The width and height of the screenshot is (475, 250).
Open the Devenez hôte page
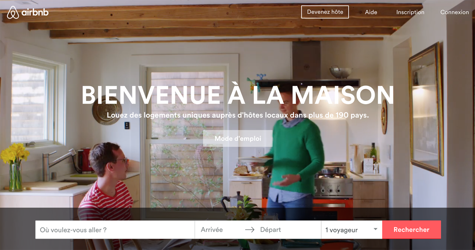pos(325,12)
